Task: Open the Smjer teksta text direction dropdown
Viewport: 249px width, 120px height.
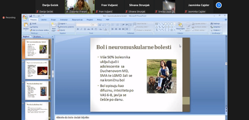Action: tap(141, 23)
